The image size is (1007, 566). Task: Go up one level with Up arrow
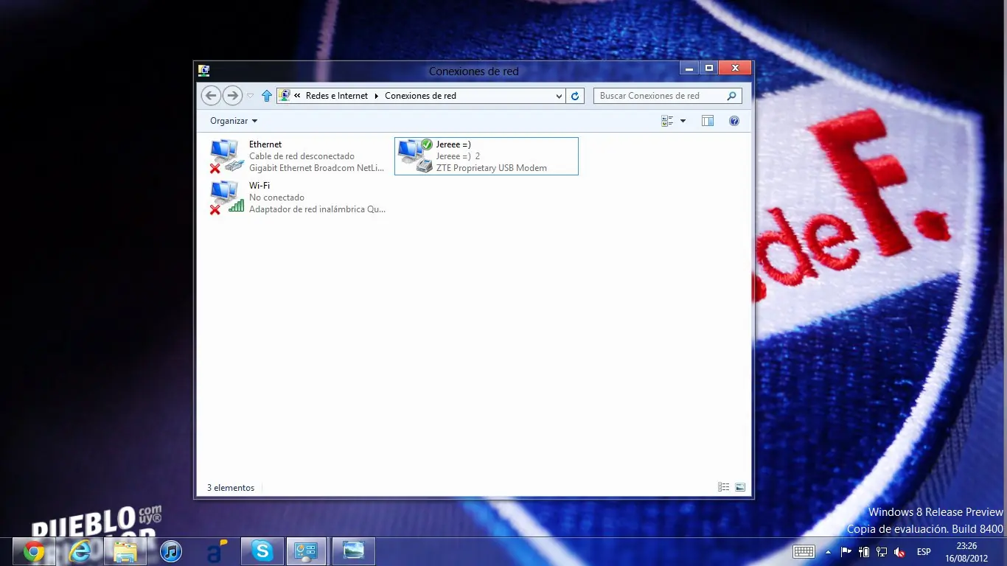[x=267, y=96]
